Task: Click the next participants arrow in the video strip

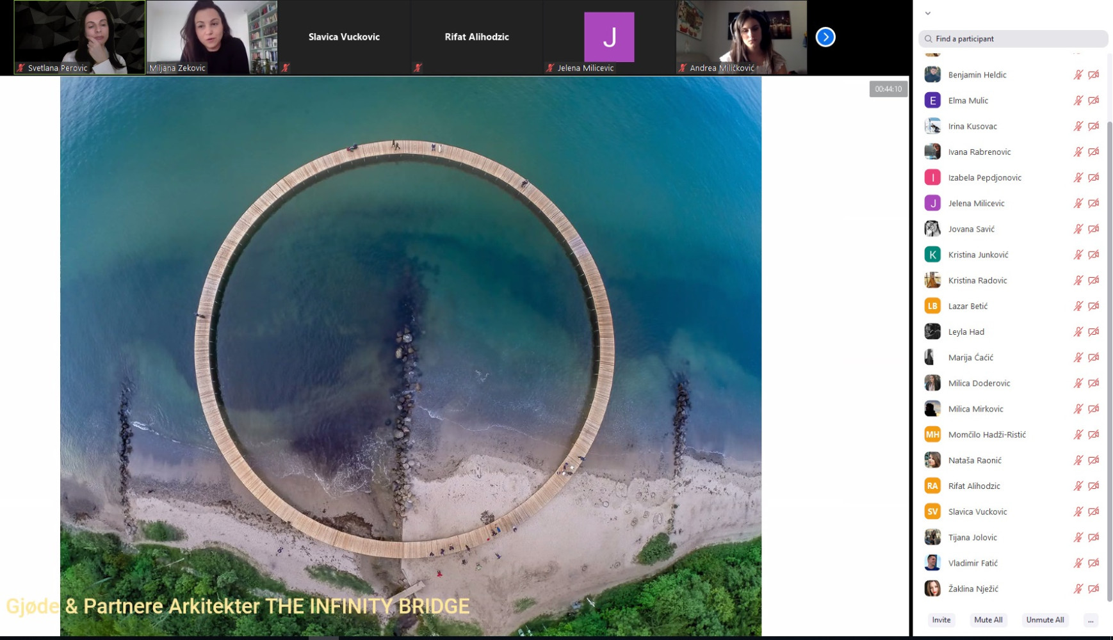Action: (825, 37)
